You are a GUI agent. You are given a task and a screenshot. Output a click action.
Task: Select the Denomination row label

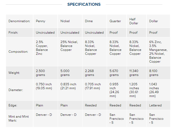pos(19,21)
